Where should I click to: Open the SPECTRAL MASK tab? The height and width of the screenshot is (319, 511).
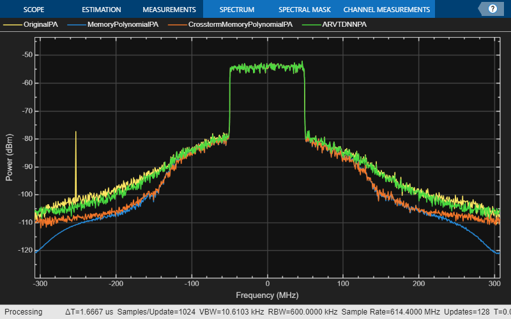pos(305,10)
